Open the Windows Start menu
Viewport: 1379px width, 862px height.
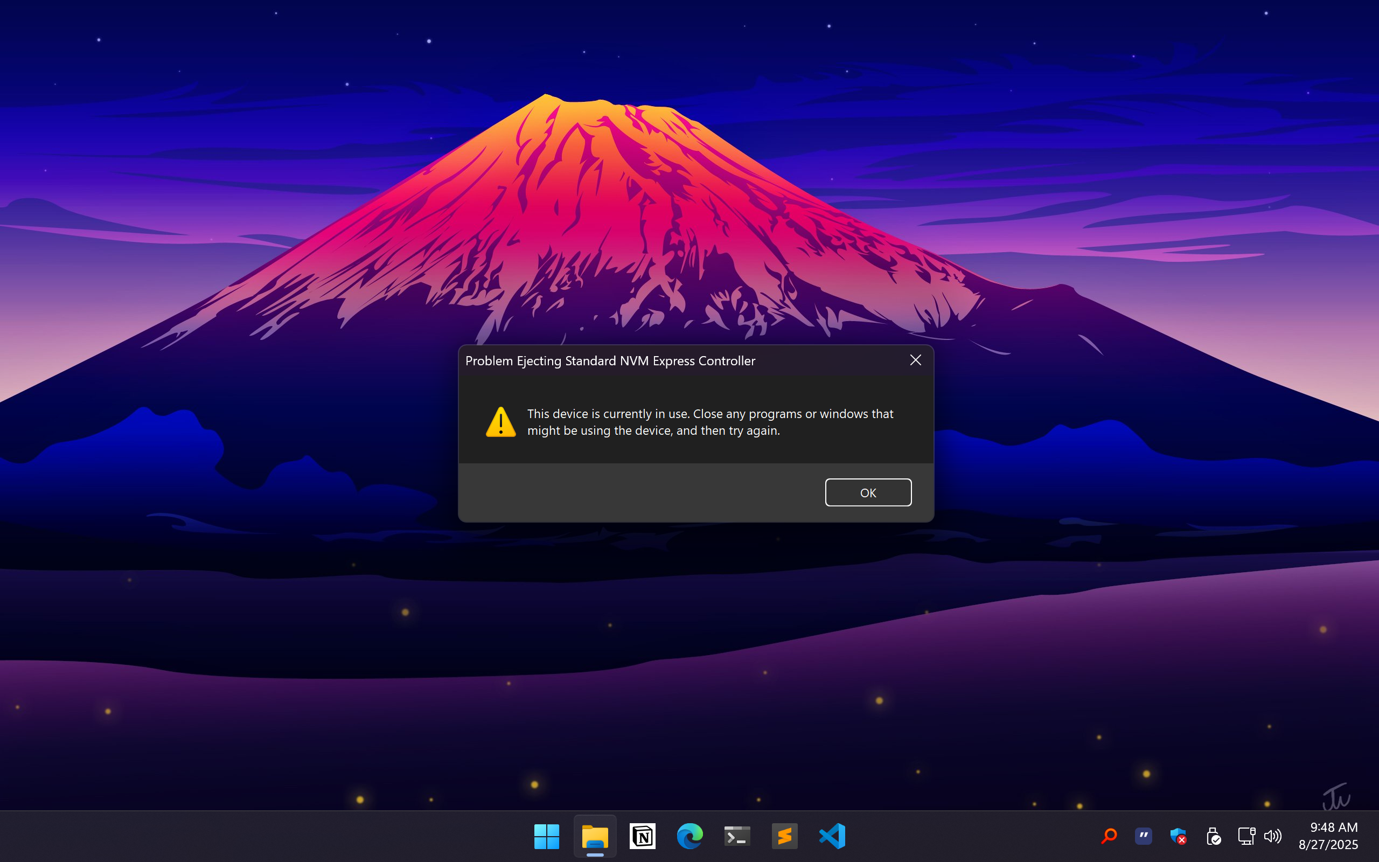coord(546,836)
